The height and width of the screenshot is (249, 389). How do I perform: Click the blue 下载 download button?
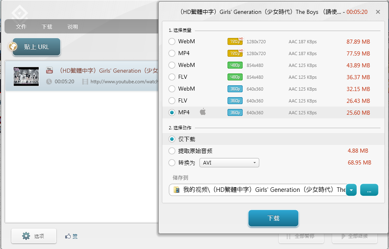(x=273, y=218)
